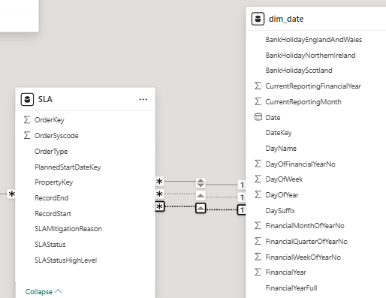Viewport: 386px width, 298px height.
Task: Select the single-direction filter arrow on middle dotted relationship
Action: [201, 195]
